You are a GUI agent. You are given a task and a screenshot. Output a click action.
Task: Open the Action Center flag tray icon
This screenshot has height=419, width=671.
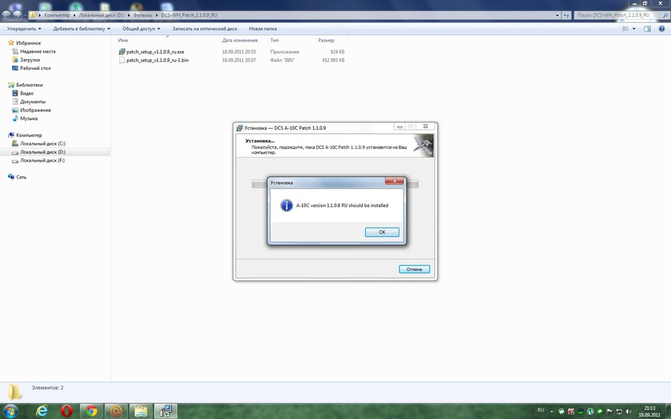tap(609, 412)
